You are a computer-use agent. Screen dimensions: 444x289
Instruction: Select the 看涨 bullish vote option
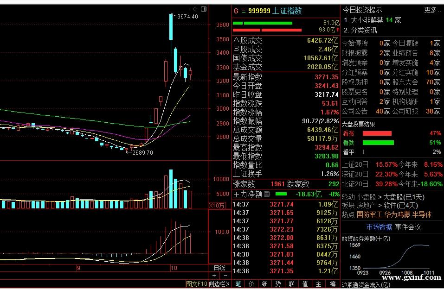pos(348,133)
